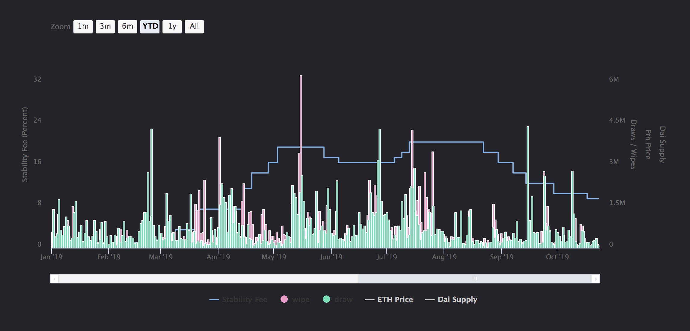Click the 1.5M right axis value
Screen dimensions: 690x331
click(x=617, y=203)
